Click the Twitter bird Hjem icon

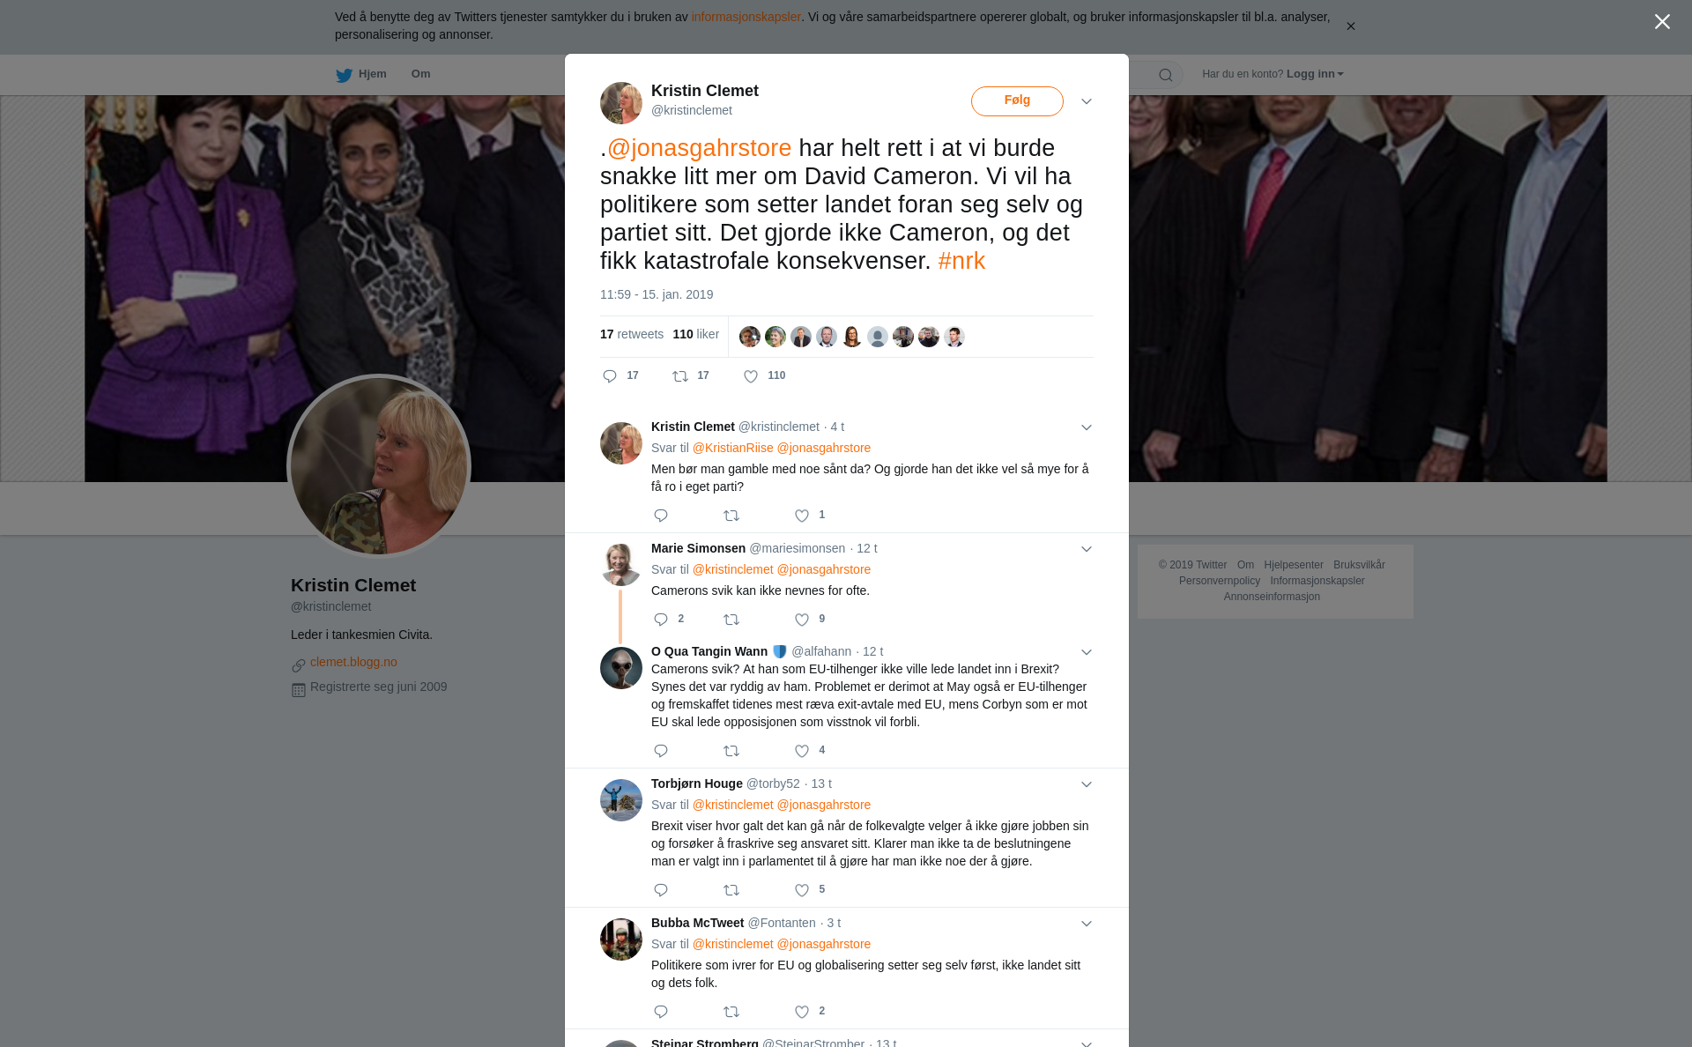(344, 75)
